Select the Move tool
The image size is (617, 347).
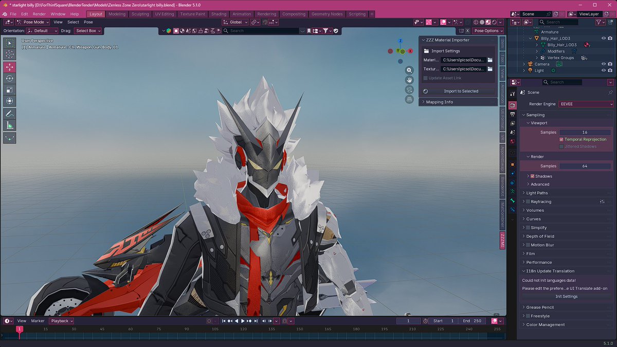(x=10, y=67)
